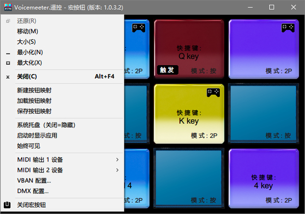This screenshot has width=305, height=214.
Task: Click gamepad icon on the top-right purple button
Action: coord(288,28)
